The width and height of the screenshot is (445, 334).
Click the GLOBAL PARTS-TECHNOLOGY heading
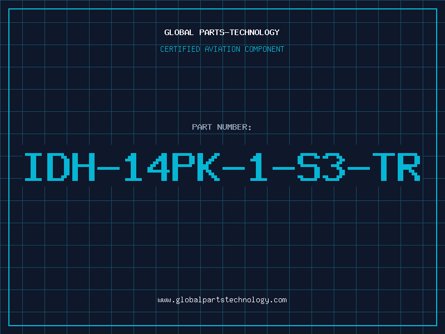click(222, 32)
